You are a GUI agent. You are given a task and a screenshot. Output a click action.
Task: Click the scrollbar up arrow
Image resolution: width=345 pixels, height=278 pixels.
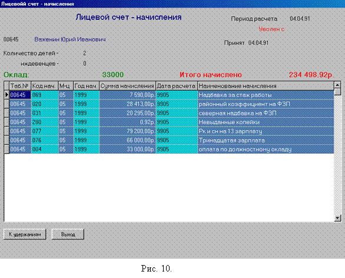[x=337, y=85]
